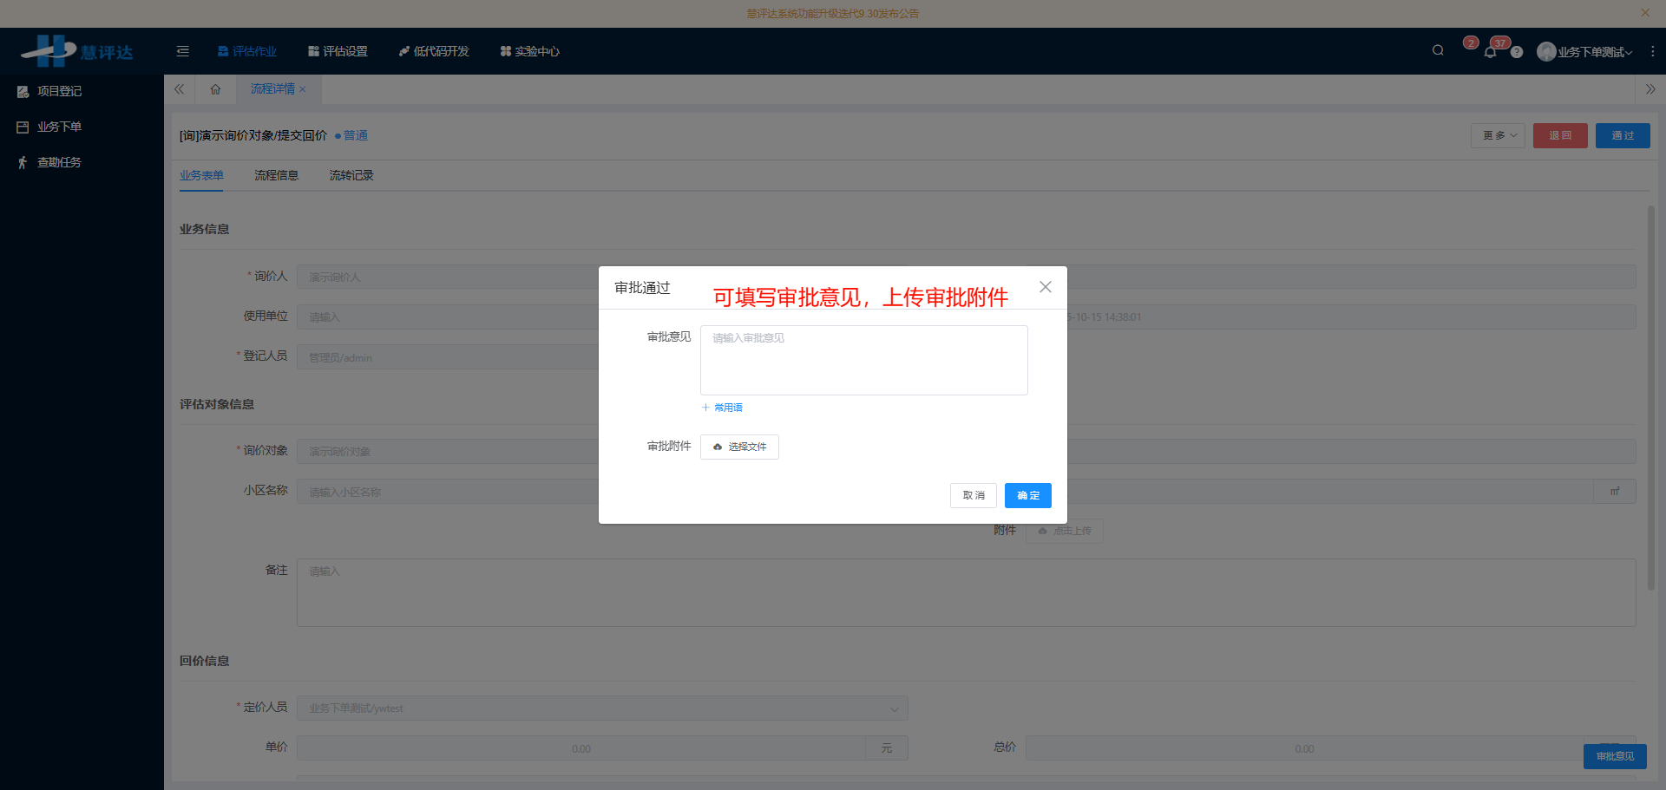
Task: Click the upload icon on 点击上传 button
Action: pyautogui.click(x=1043, y=531)
